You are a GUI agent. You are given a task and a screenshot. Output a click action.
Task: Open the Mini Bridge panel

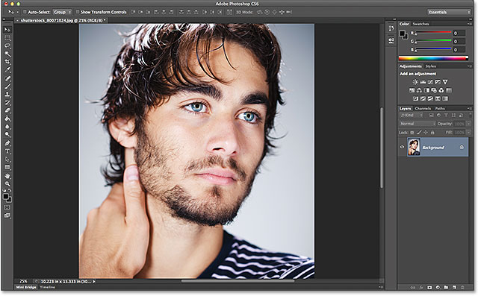[26, 287]
